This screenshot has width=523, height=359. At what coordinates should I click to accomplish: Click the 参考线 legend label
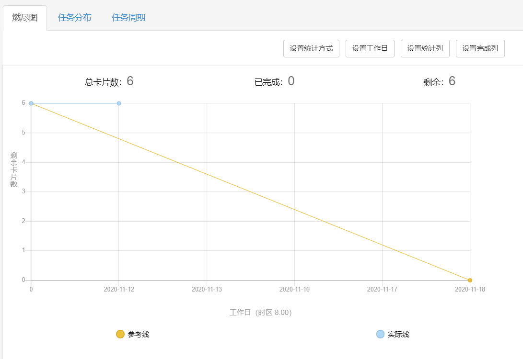(x=139, y=335)
